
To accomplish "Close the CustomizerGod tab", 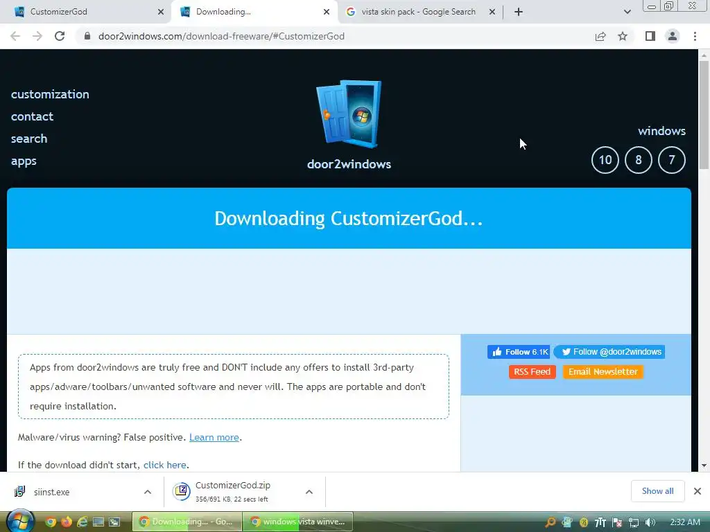I will (x=161, y=12).
